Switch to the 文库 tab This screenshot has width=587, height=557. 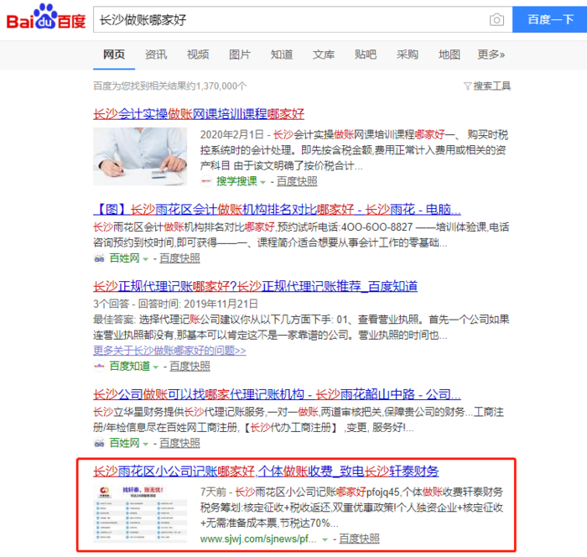(x=324, y=55)
